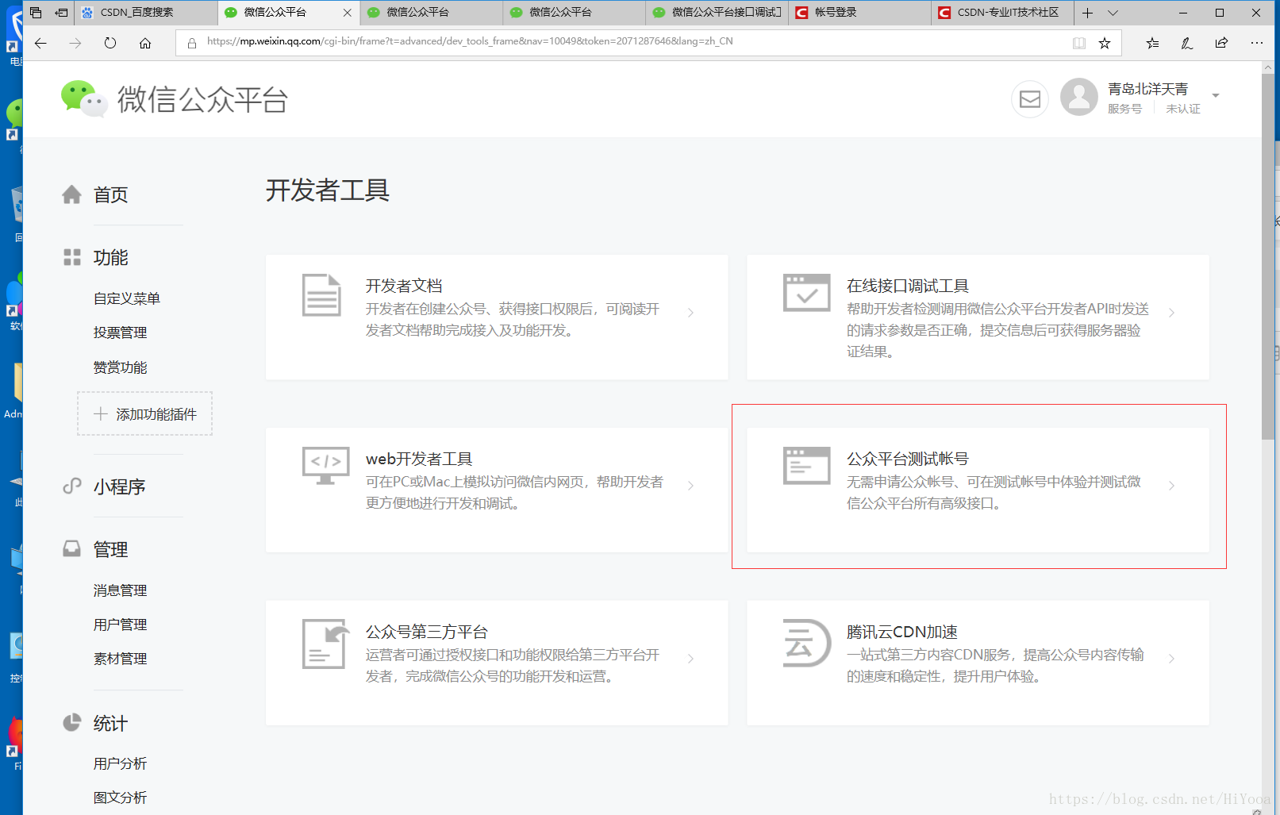Image resolution: width=1280 pixels, height=815 pixels.
Task: Close the active 微信公众平台 tab
Action: 347,13
